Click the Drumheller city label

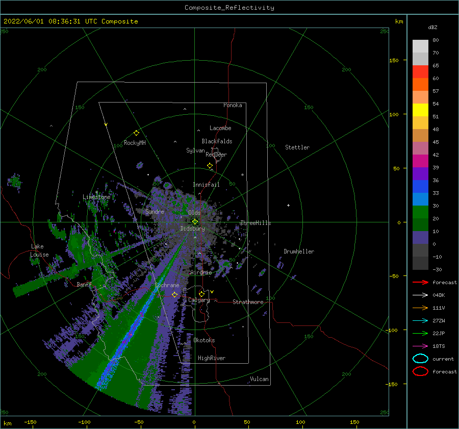299,251
